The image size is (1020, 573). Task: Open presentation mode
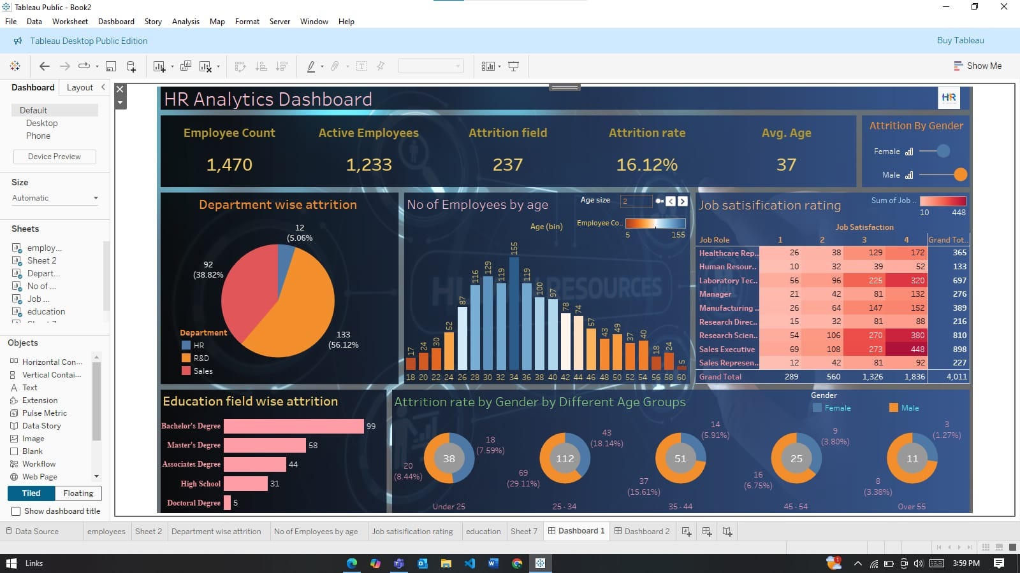513,66
